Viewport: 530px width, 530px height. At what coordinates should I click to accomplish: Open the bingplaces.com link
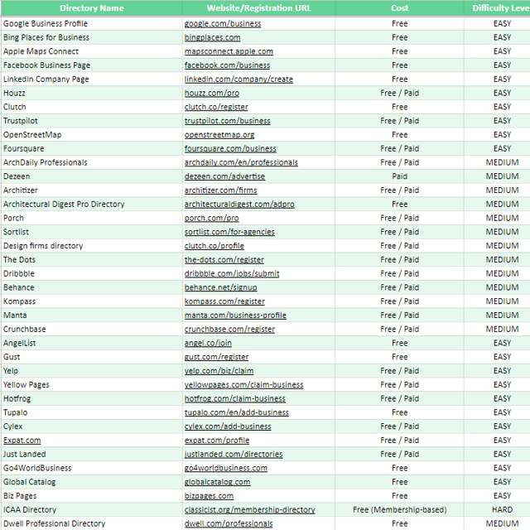point(212,37)
